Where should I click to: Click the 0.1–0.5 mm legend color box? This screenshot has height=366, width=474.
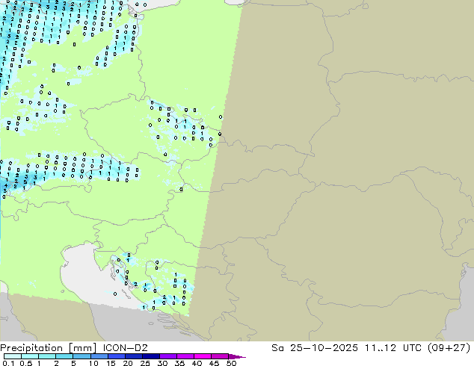click(x=13, y=356)
